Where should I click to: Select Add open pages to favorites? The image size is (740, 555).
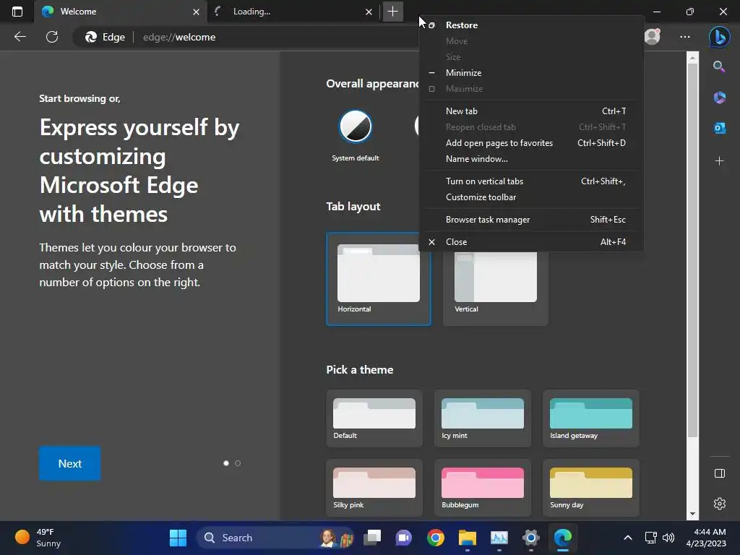click(x=531, y=143)
